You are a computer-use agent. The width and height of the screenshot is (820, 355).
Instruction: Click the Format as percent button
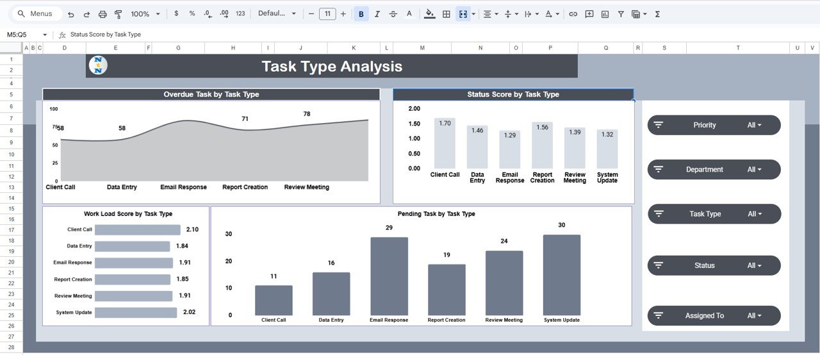pos(192,14)
